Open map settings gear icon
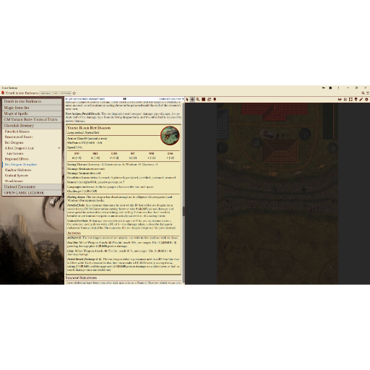 click(x=366, y=99)
